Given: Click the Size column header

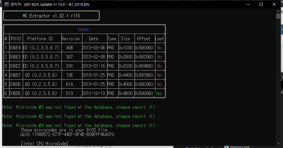Looking at the screenshot, I should [125, 38].
